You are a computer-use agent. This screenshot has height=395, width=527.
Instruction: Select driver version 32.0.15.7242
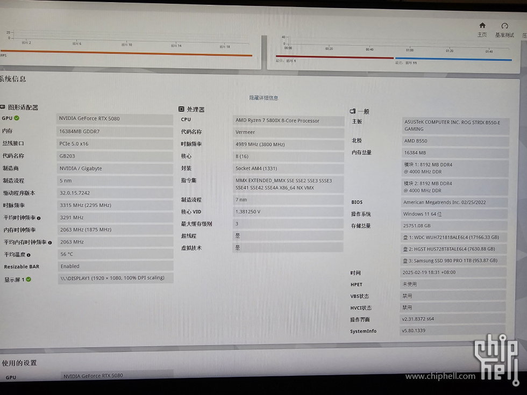click(115, 193)
